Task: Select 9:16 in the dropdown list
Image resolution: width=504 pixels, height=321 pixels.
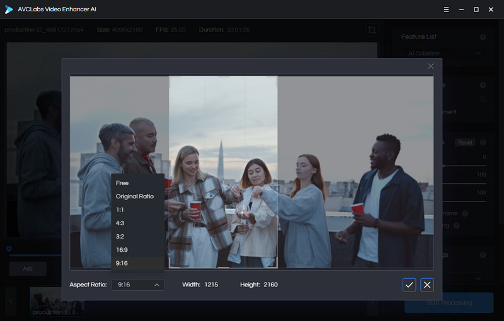Action: click(137, 263)
